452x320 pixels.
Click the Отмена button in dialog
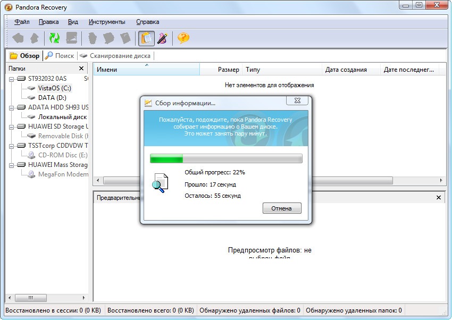coord(282,208)
